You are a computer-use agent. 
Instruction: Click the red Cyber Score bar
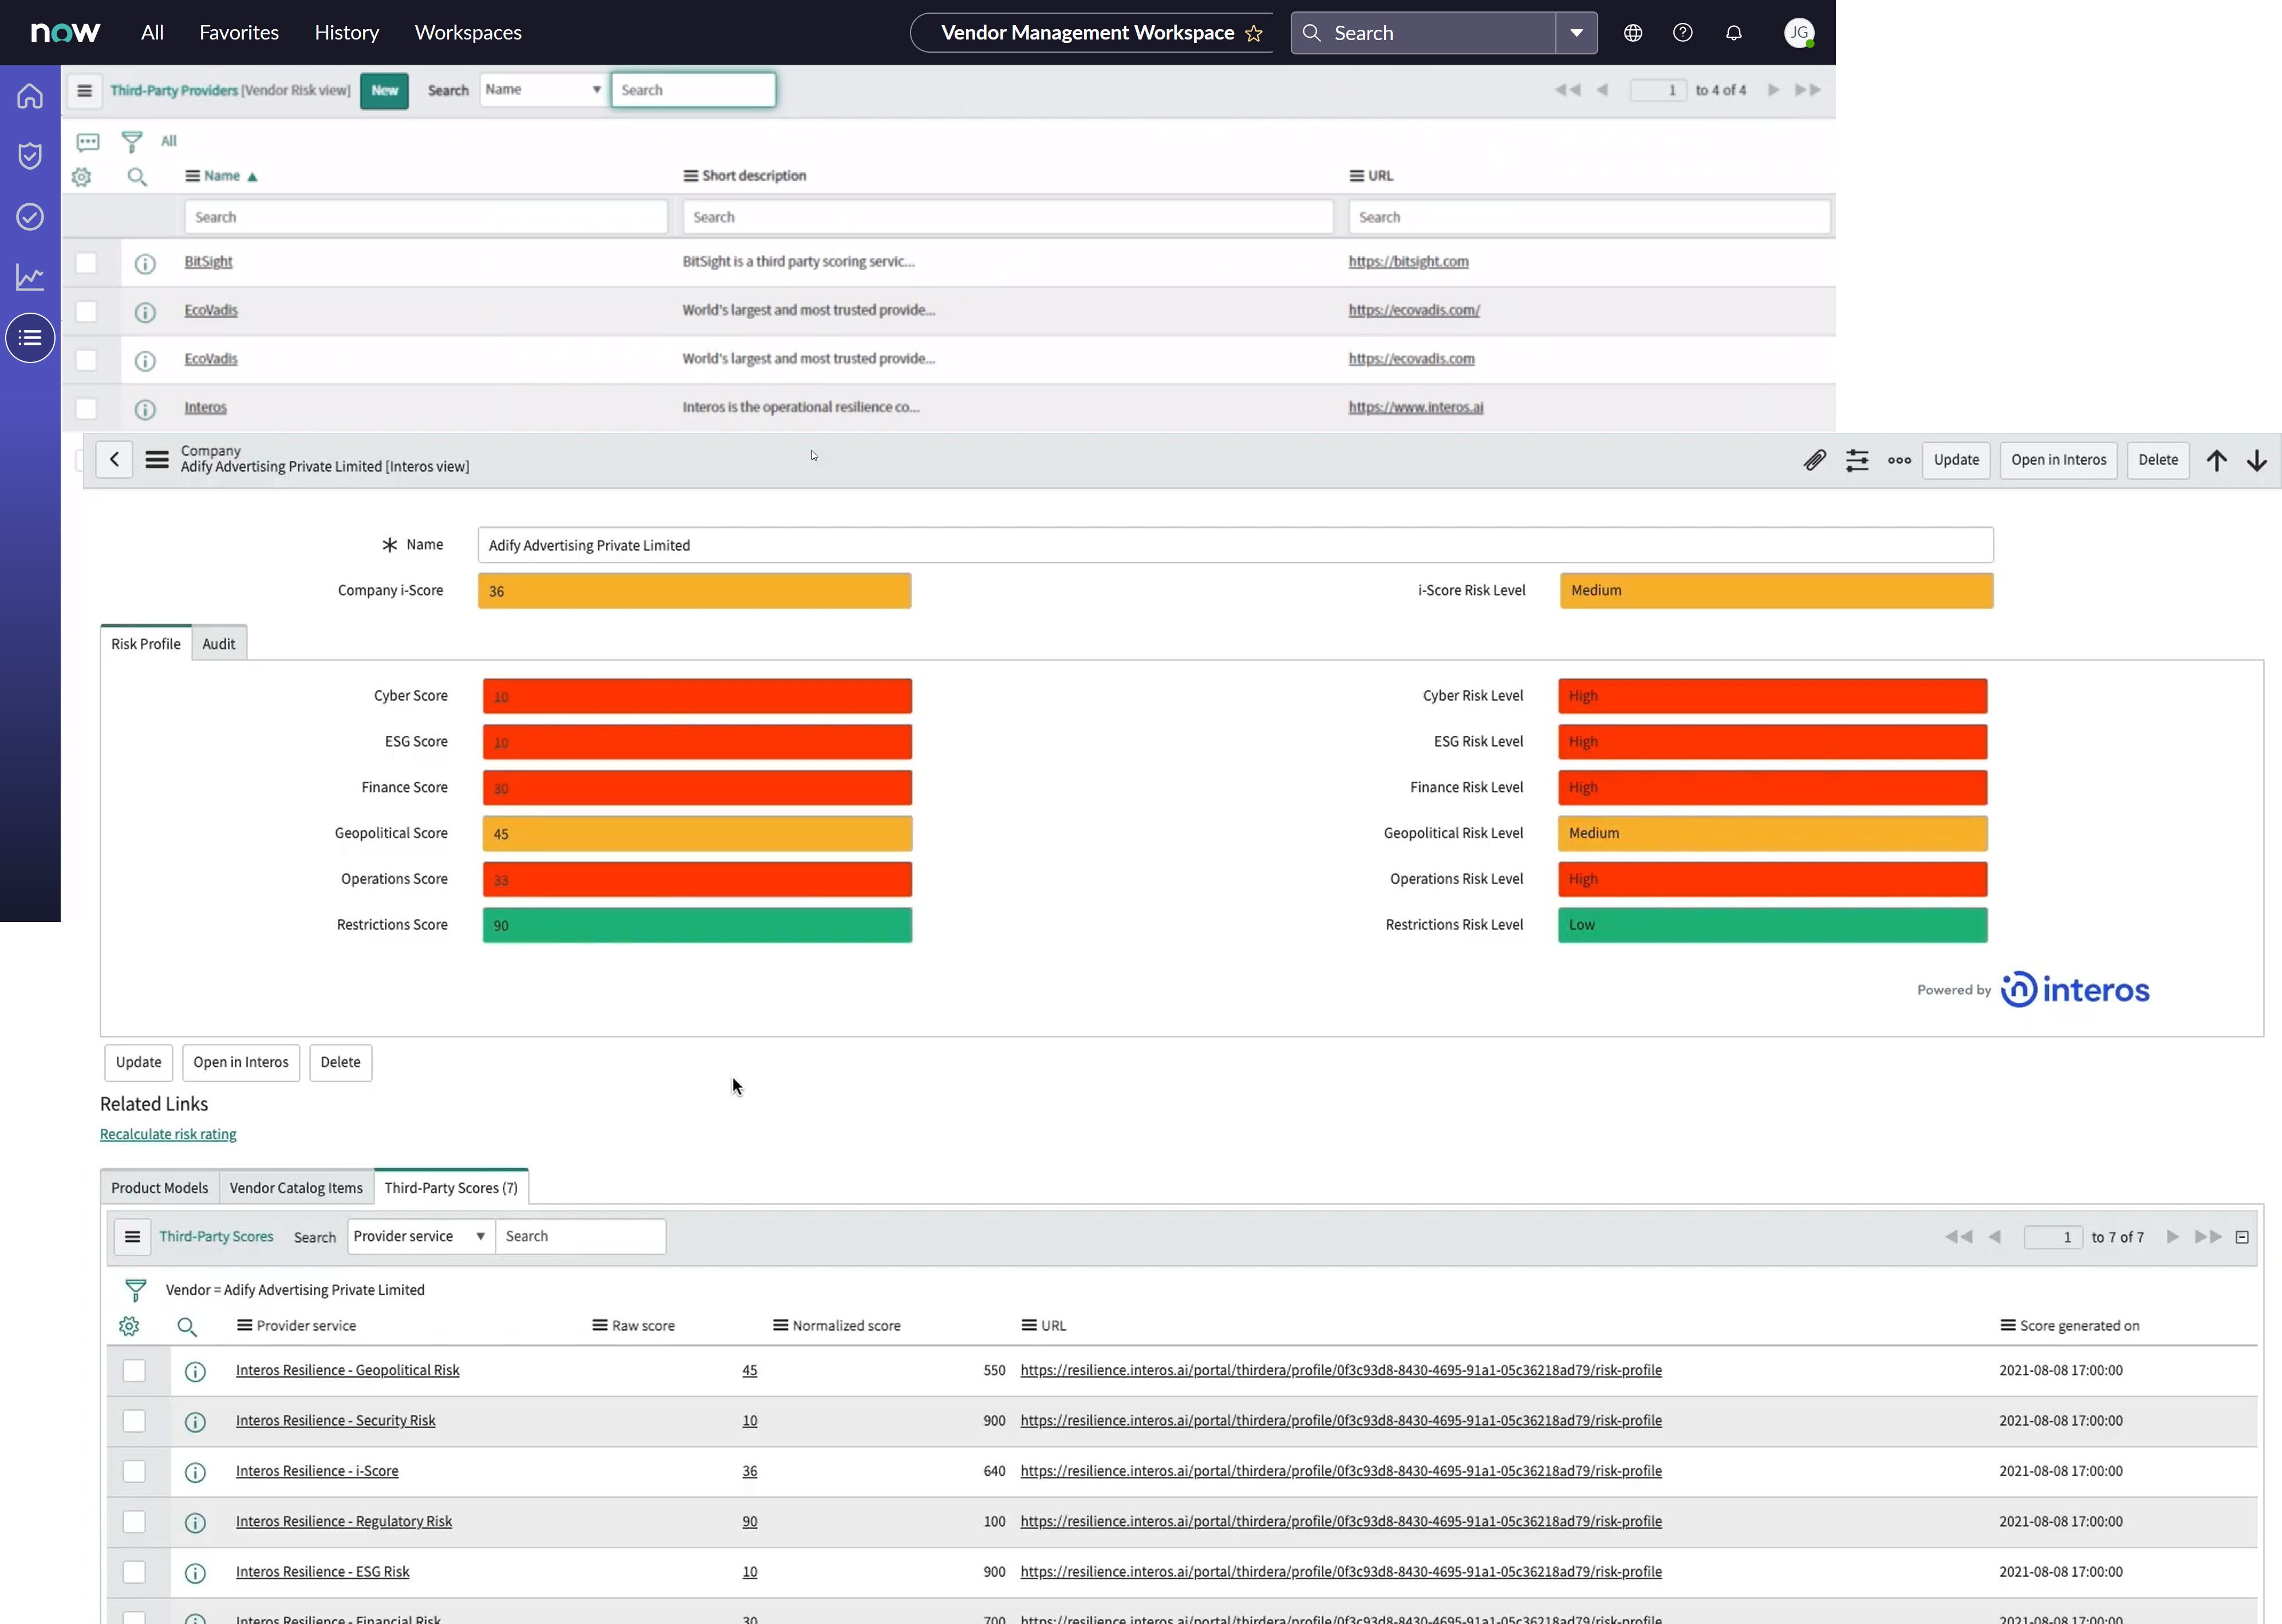click(x=697, y=697)
